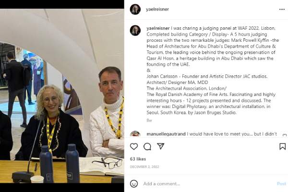Open the yaelreisner username in header

pos(157,9)
